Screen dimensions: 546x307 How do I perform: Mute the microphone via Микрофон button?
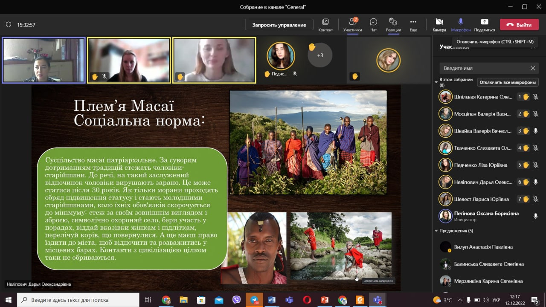pyautogui.click(x=461, y=24)
